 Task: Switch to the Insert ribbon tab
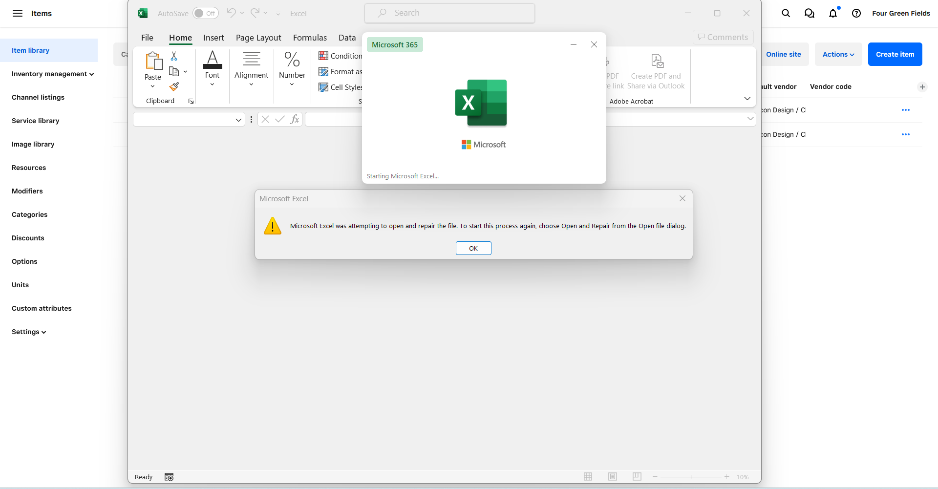pyautogui.click(x=213, y=38)
